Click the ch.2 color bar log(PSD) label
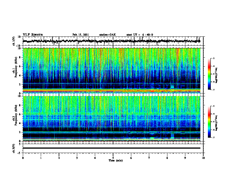Viewport: 229px width, 177px height. pyautogui.click(x=216, y=123)
